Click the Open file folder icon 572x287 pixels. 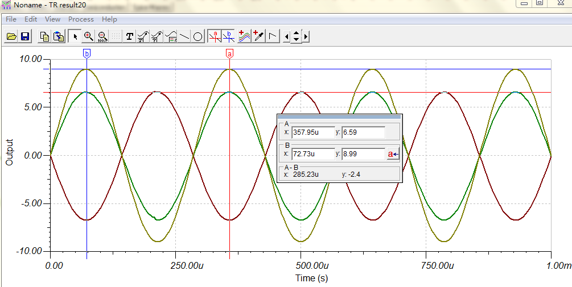tap(11, 37)
